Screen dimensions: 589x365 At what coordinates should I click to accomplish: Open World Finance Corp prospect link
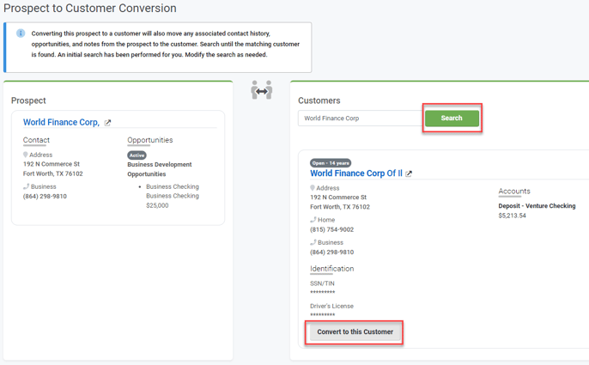(61, 122)
